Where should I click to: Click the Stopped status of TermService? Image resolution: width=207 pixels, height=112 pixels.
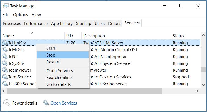click(181, 77)
